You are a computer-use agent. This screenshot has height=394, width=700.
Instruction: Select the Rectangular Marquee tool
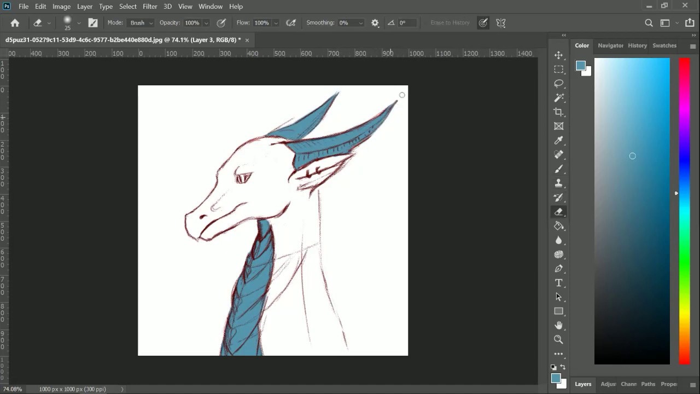coord(558,69)
